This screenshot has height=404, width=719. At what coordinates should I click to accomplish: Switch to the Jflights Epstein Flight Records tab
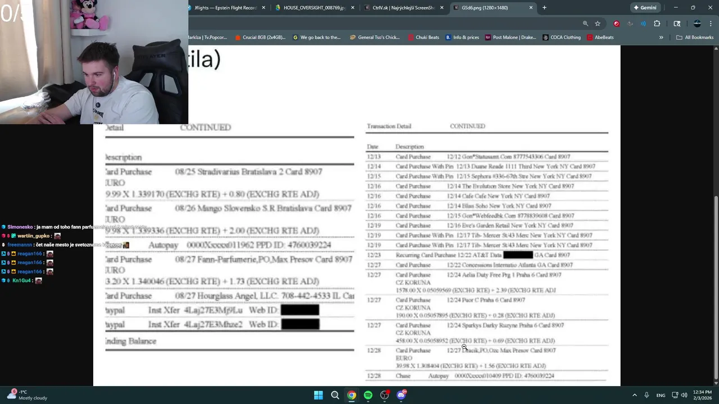pos(225,8)
